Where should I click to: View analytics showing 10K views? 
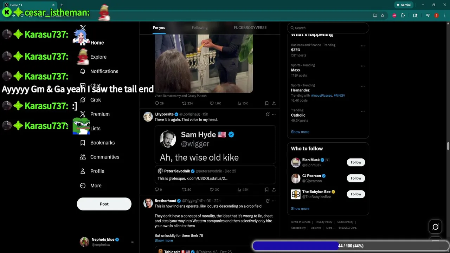click(x=243, y=103)
